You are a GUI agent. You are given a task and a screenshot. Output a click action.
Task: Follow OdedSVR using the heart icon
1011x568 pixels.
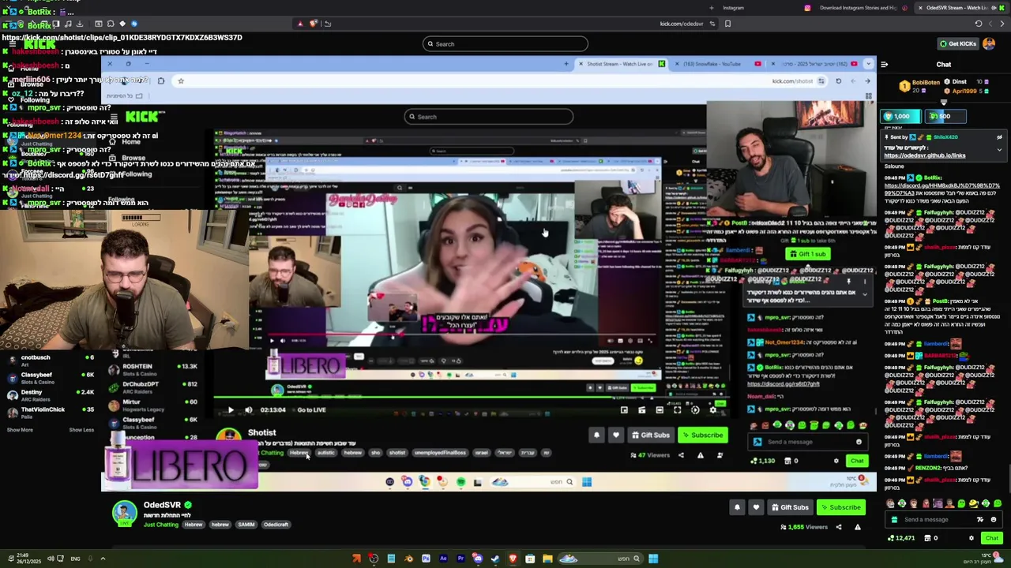pyautogui.click(x=756, y=507)
